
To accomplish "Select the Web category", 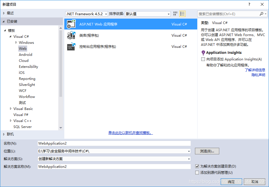I will [x=23, y=48].
